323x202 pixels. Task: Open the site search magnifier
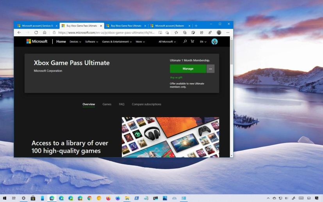coord(185,41)
